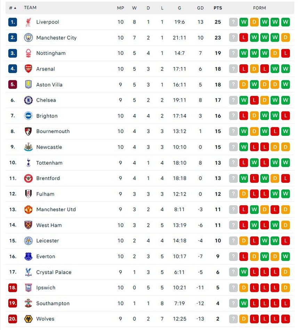This screenshot has width=299, height=330.
Task: Sort table by the PTS column header
Action: (x=218, y=7)
